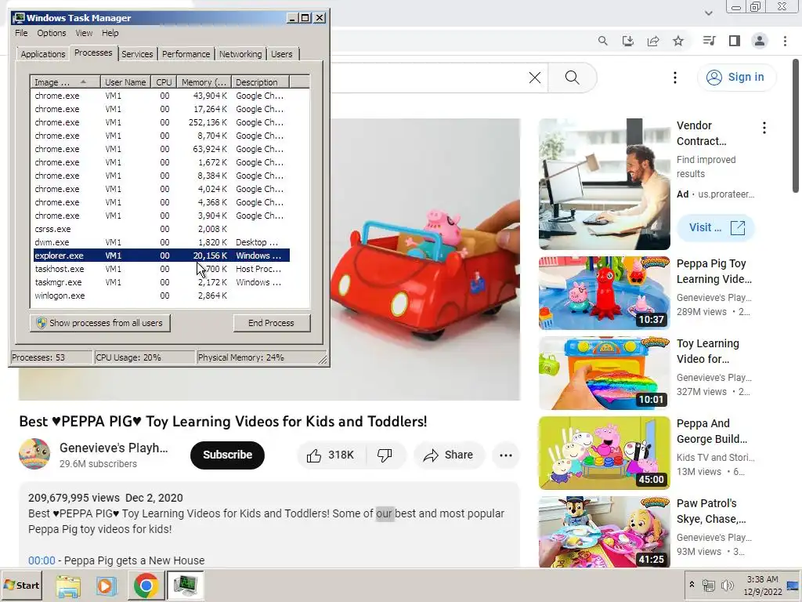
Task: Sort processes by CPU column header
Action: pos(164,82)
